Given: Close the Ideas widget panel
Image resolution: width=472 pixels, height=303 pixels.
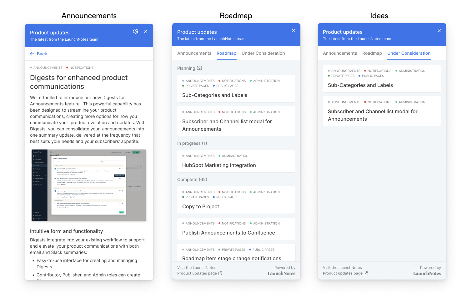Looking at the screenshot, I should click(x=439, y=31).
